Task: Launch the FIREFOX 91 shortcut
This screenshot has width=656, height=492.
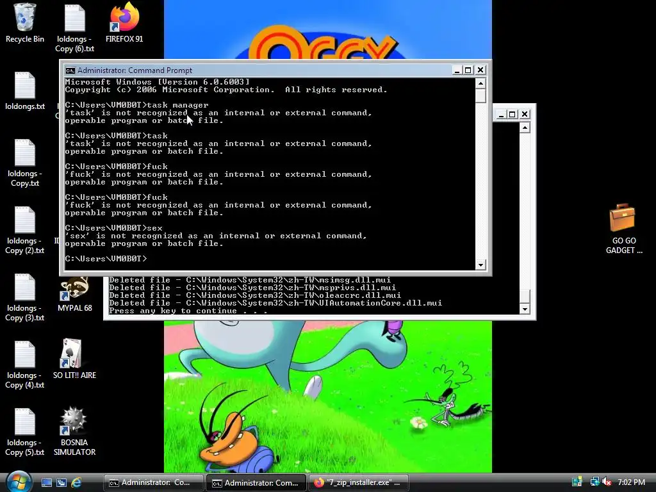Action: pos(124,23)
